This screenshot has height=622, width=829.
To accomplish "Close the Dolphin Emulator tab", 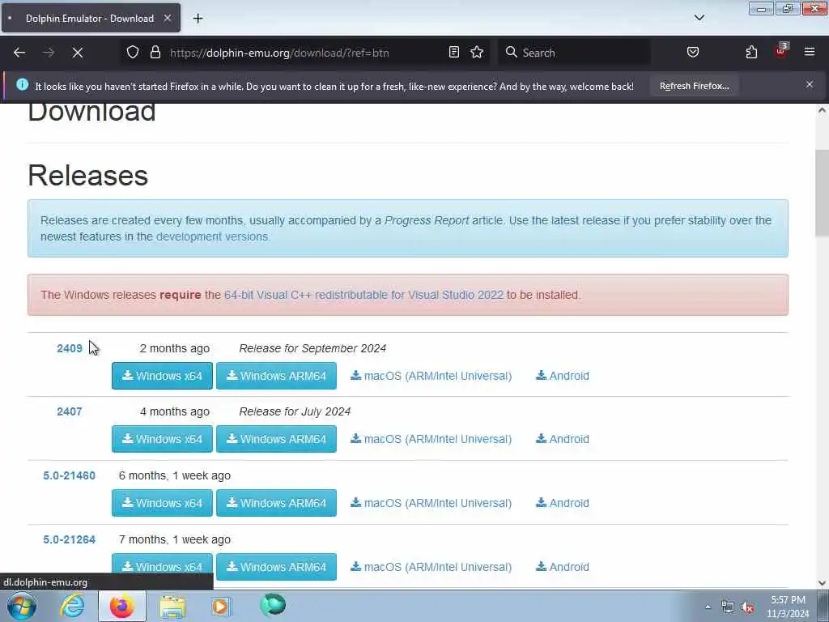I will [x=167, y=18].
